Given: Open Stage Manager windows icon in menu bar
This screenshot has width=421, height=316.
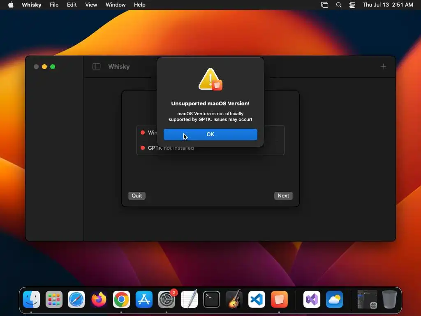Looking at the screenshot, I should 325,5.
